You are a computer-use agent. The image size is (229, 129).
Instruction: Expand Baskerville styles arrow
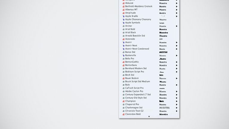pyautogui.click(x=176, y=55)
